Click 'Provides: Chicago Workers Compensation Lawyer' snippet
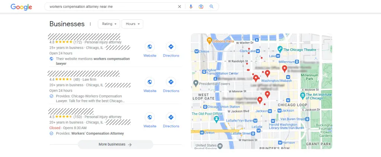The height and width of the screenshot is (157, 381). [x=90, y=99]
